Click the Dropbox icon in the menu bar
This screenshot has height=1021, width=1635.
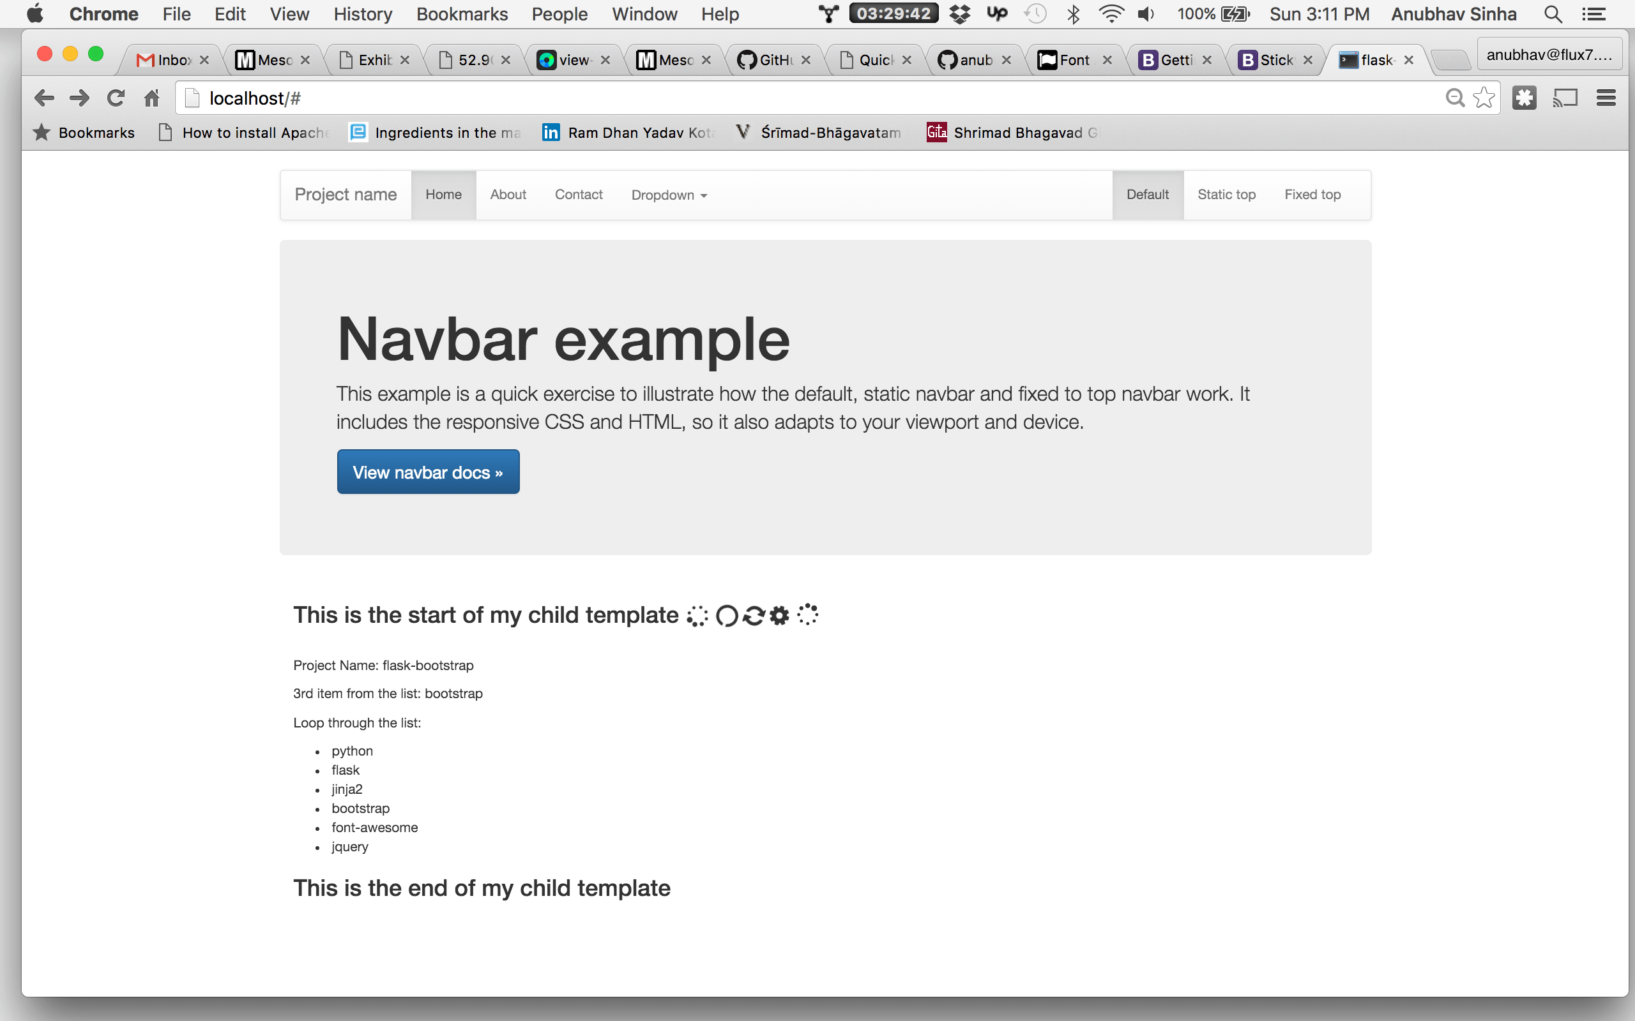pos(960,13)
